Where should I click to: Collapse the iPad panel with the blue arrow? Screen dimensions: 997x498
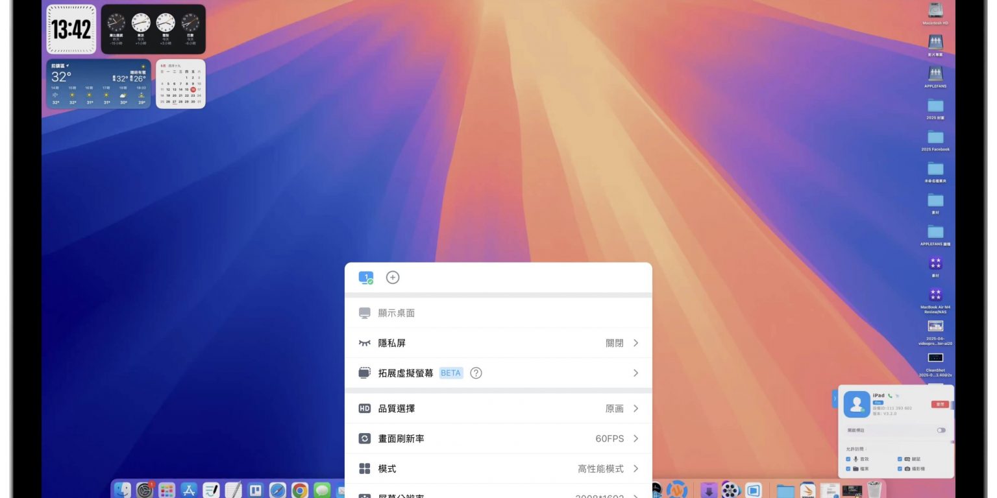click(835, 399)
